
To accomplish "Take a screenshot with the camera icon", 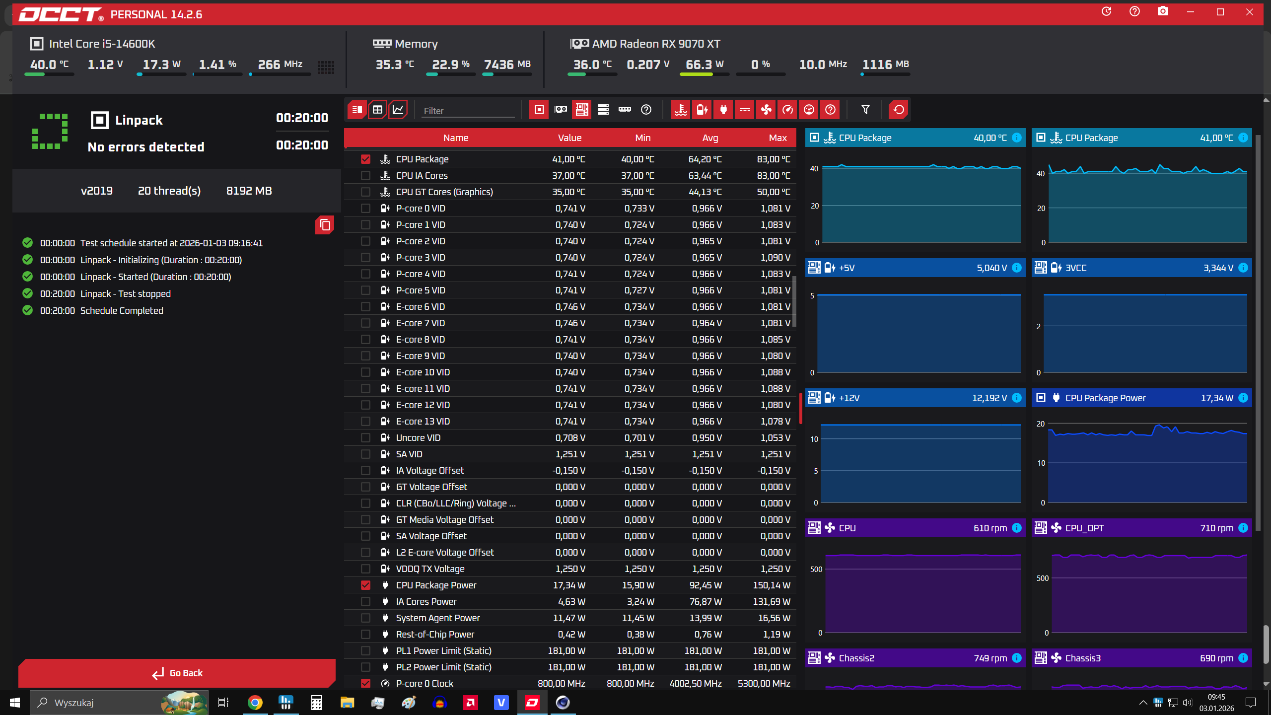I will coord(1163,11).
